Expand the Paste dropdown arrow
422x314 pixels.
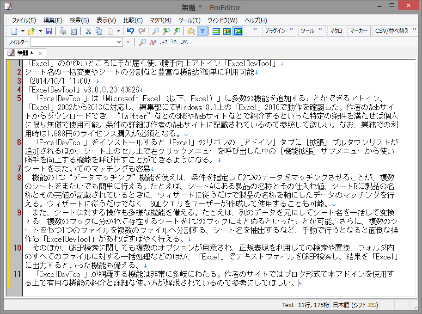pos(118,31)
